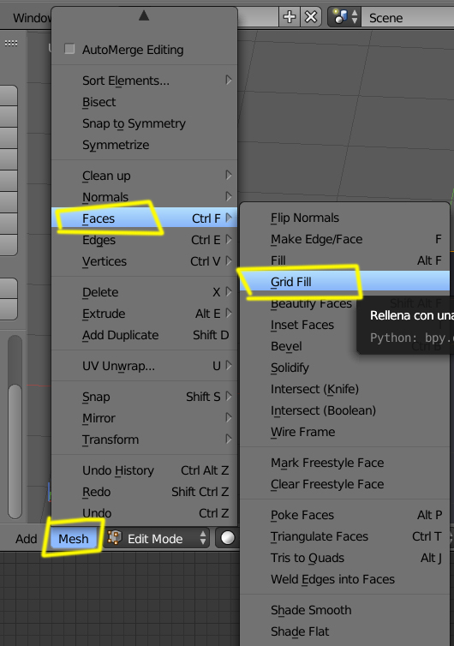Click the Scene name field
454x646 pixels.
[x=408, y=18]
